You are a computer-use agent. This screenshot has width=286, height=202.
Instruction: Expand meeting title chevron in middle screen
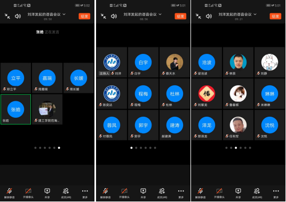point(160,14)
